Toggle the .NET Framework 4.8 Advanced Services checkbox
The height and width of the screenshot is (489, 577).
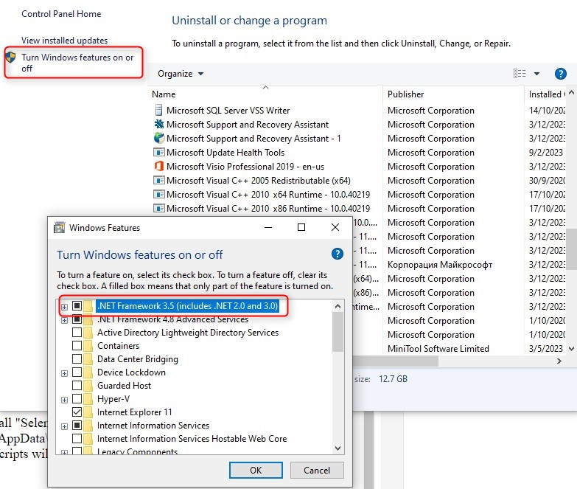(77, 319)
